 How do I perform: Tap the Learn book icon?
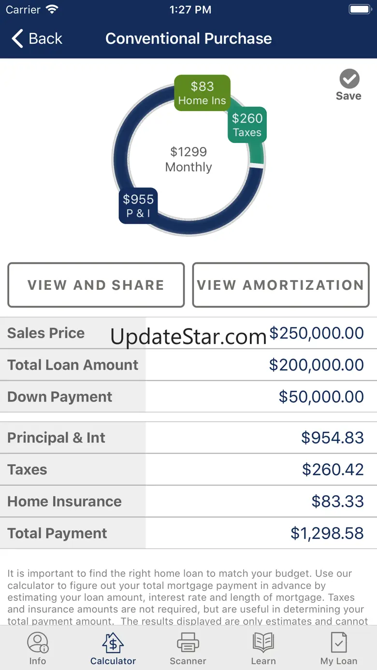(263, 643)
